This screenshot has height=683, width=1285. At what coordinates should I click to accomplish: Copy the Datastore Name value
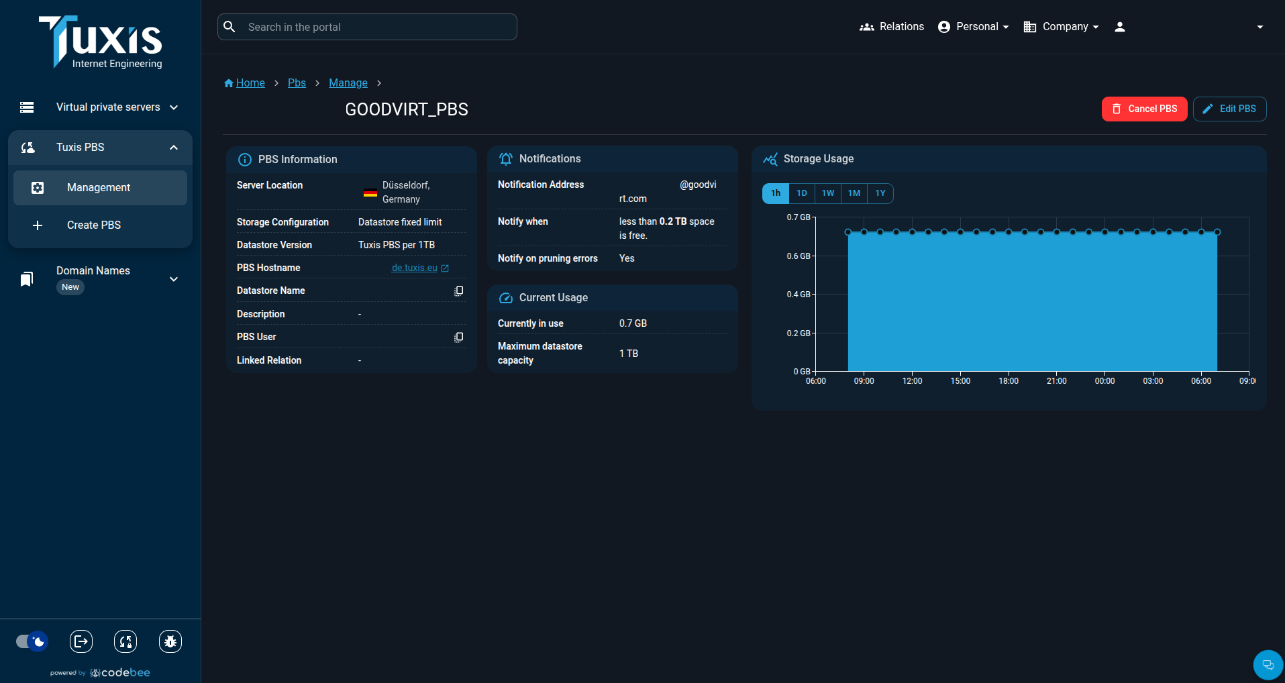pos(459,291)
